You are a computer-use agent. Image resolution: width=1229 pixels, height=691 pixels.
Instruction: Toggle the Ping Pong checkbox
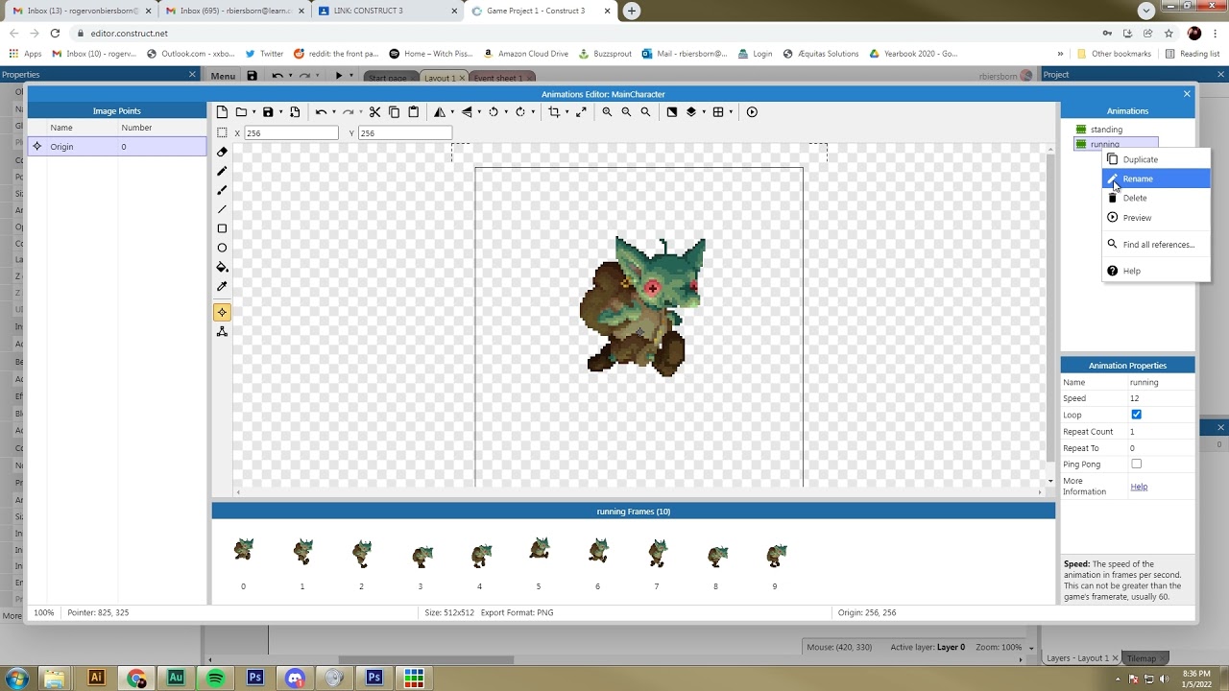pos(1136,464)
